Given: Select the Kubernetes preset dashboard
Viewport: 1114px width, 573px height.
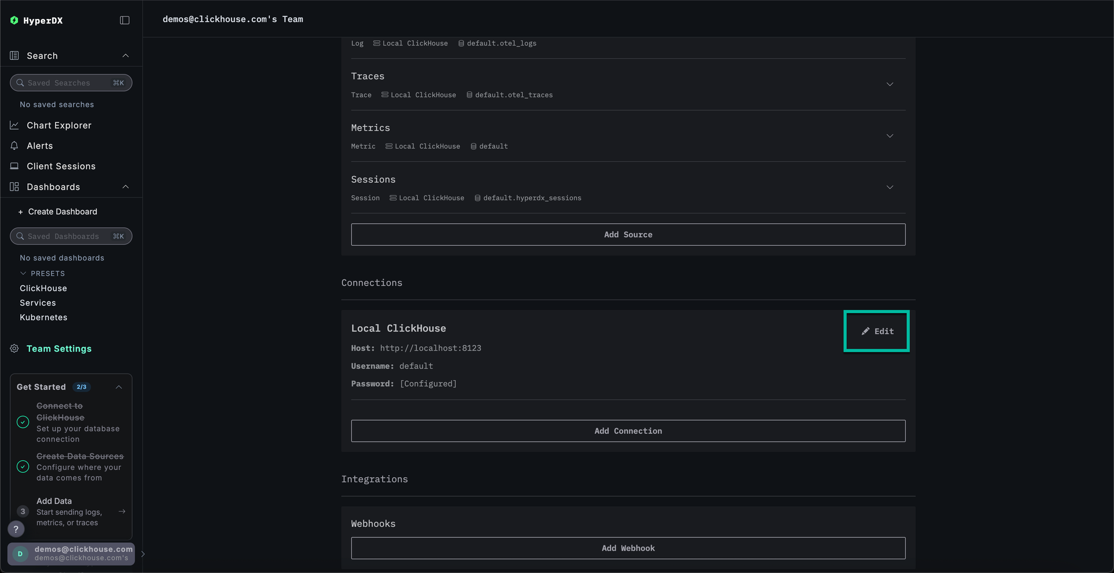Looking at the screenshot, I should (x=43, y=317).
